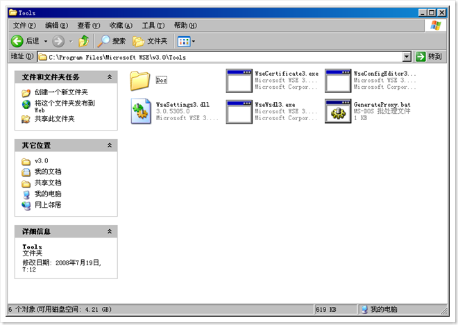Image resolution: width=458 pixels, height=325 pixels.
Task: Click the 619 KB status bar size
Action: pos(326,309)
